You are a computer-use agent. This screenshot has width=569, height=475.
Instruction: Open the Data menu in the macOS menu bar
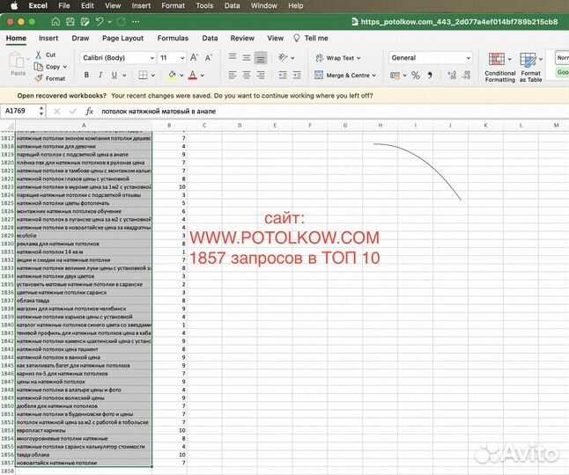tap(232, 5)
